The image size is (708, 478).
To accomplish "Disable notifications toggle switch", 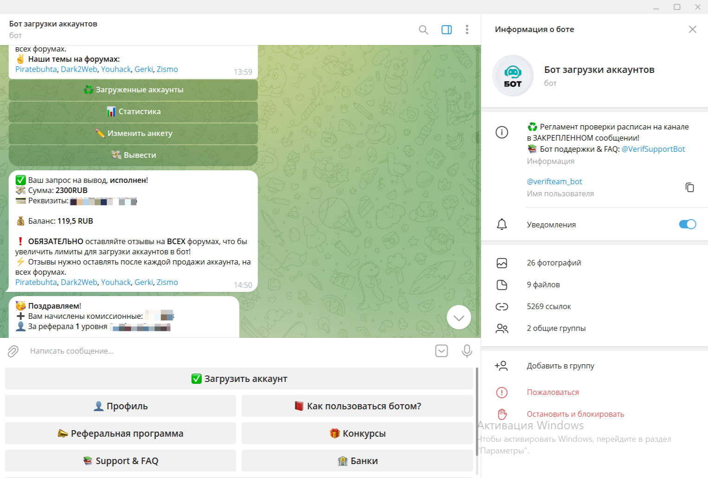I will [x=687, y=224].
